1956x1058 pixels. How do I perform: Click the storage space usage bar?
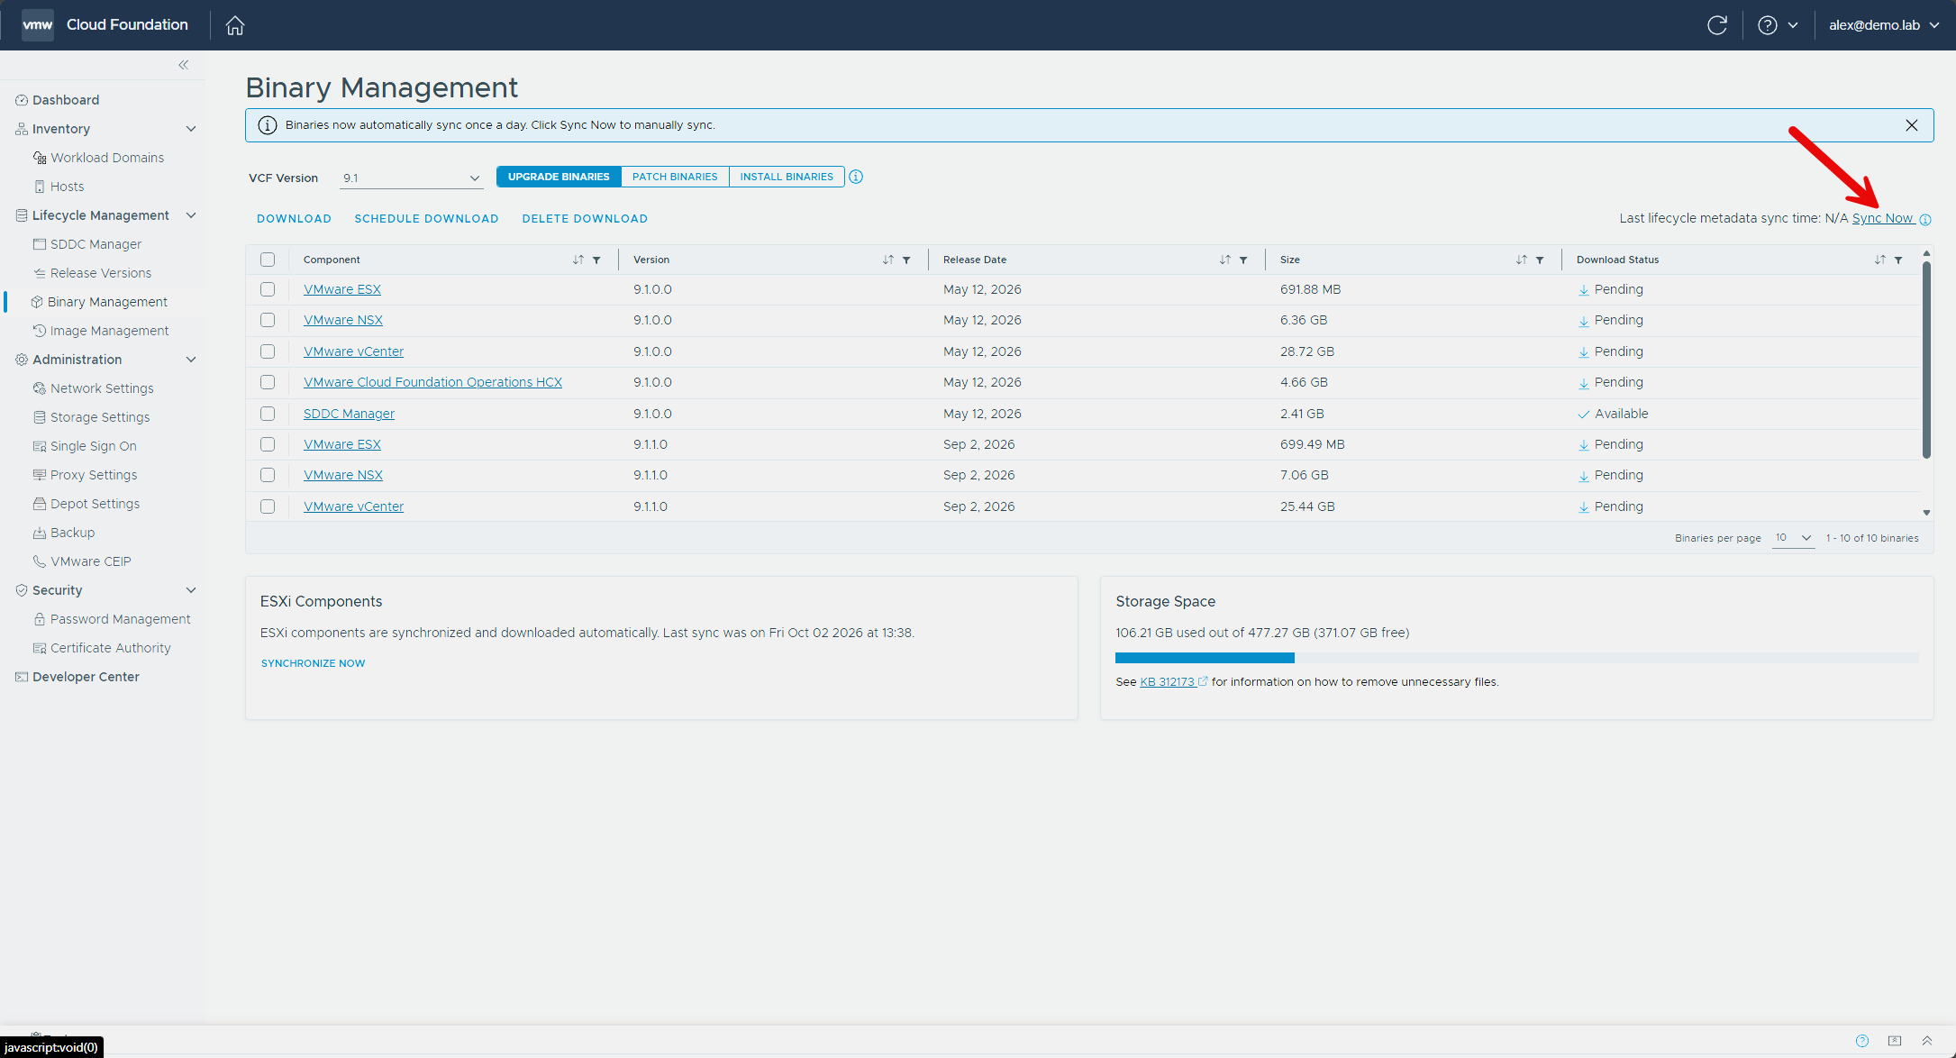click(1516, 658)
